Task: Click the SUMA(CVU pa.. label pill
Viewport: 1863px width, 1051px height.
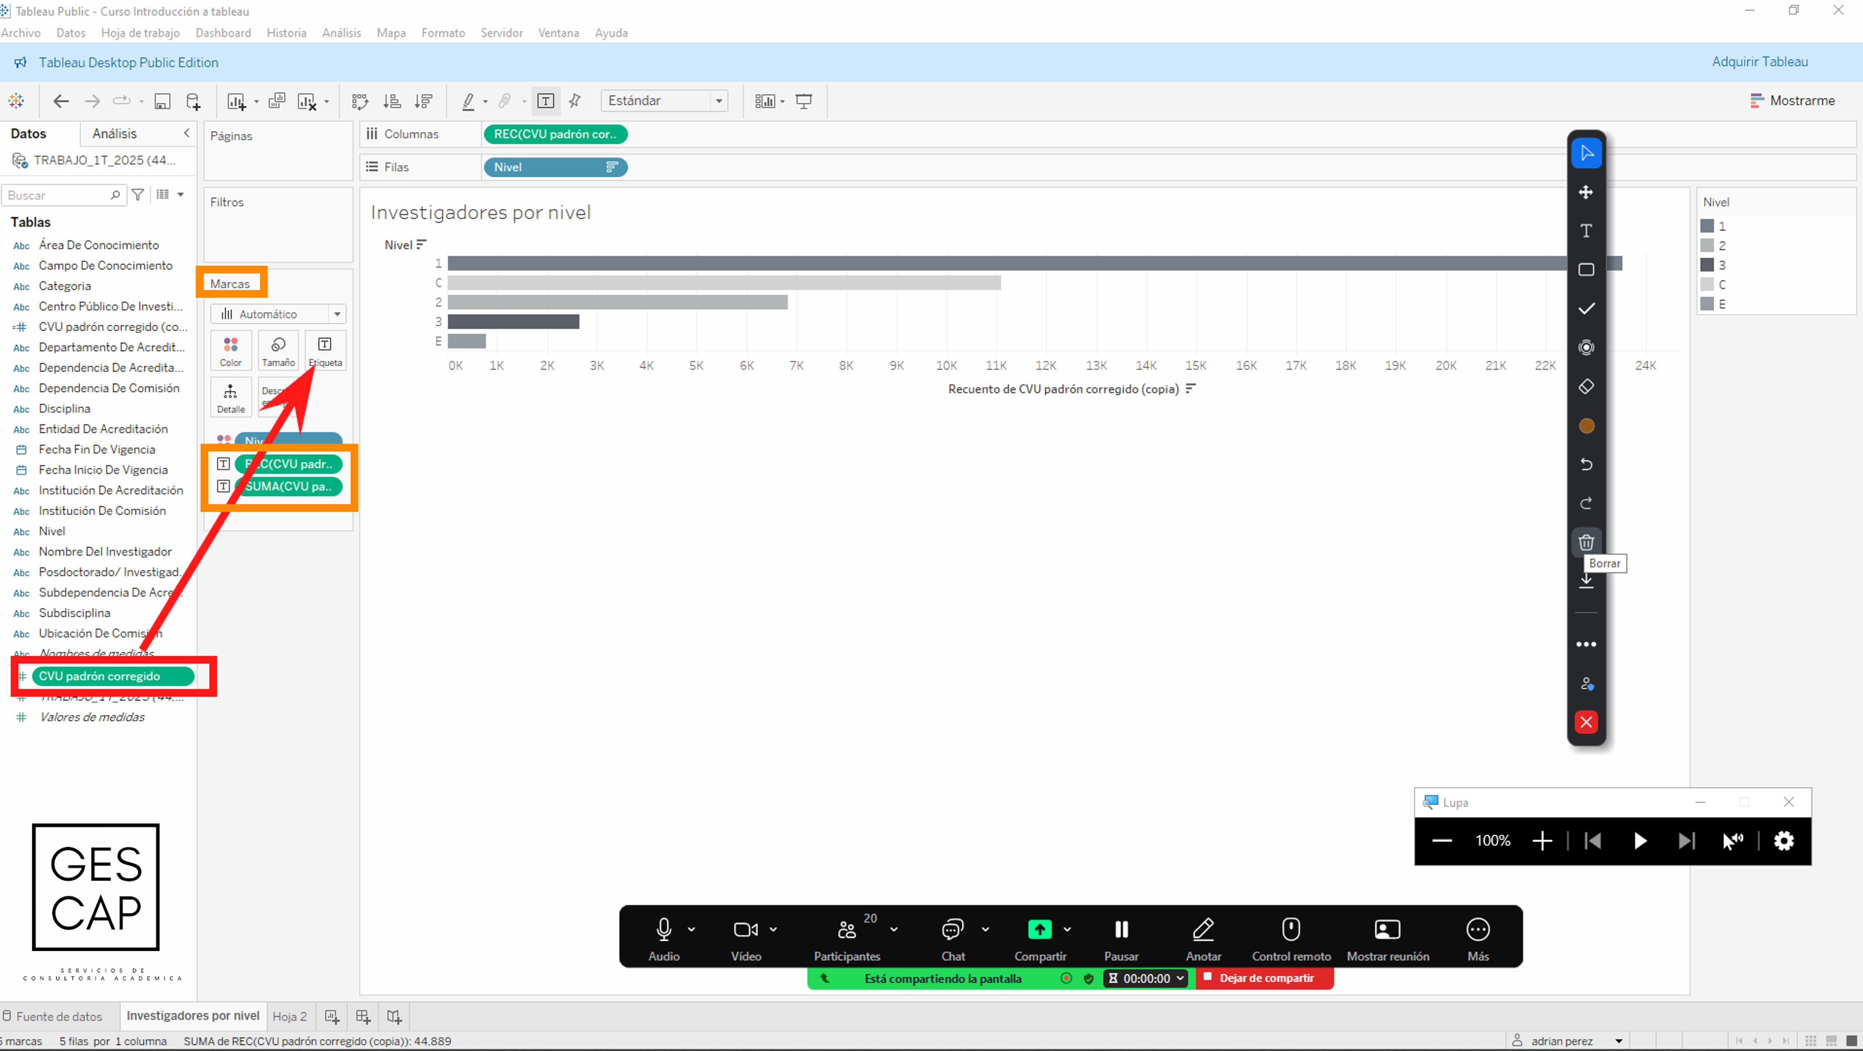Action: pyautogui.click(x=289, y=487)
